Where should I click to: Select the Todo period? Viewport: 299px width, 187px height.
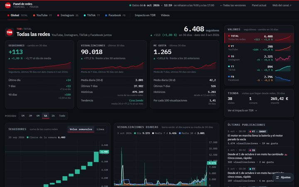pos(62,116)
